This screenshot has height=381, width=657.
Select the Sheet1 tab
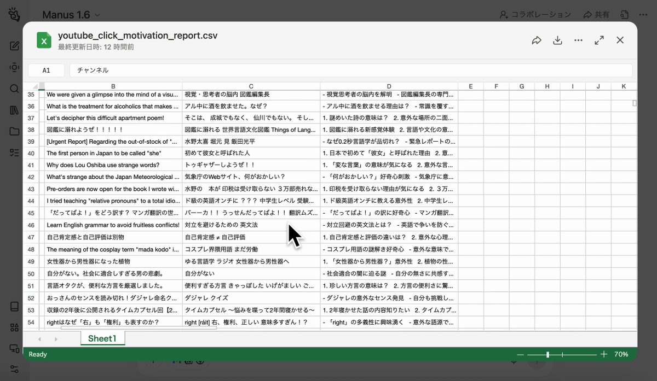[102, 339]
